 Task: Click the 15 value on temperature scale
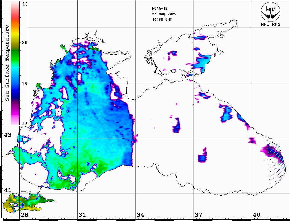click(x=24, y=84)
